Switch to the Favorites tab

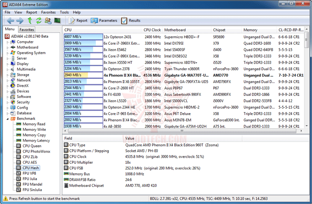coord(27,29)
